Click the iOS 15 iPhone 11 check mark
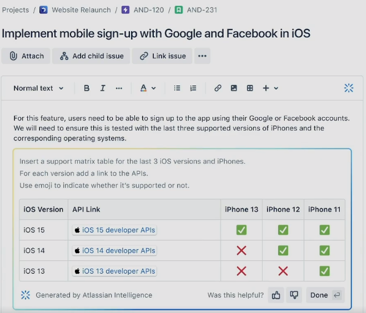 [324, 230]
